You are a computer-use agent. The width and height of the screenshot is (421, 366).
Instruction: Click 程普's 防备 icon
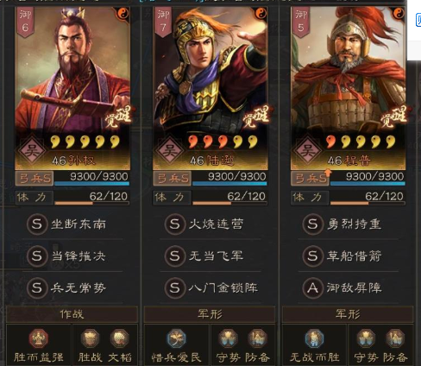395,338
